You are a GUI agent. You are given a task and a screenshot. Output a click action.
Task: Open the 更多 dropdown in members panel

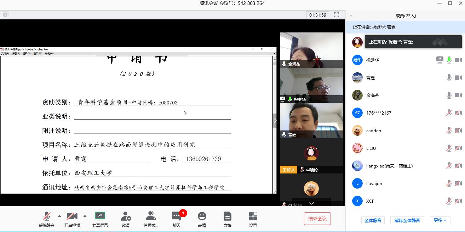[440, 220]
